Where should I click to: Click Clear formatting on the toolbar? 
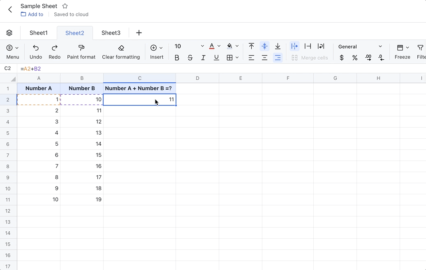(x=121, y=51)
